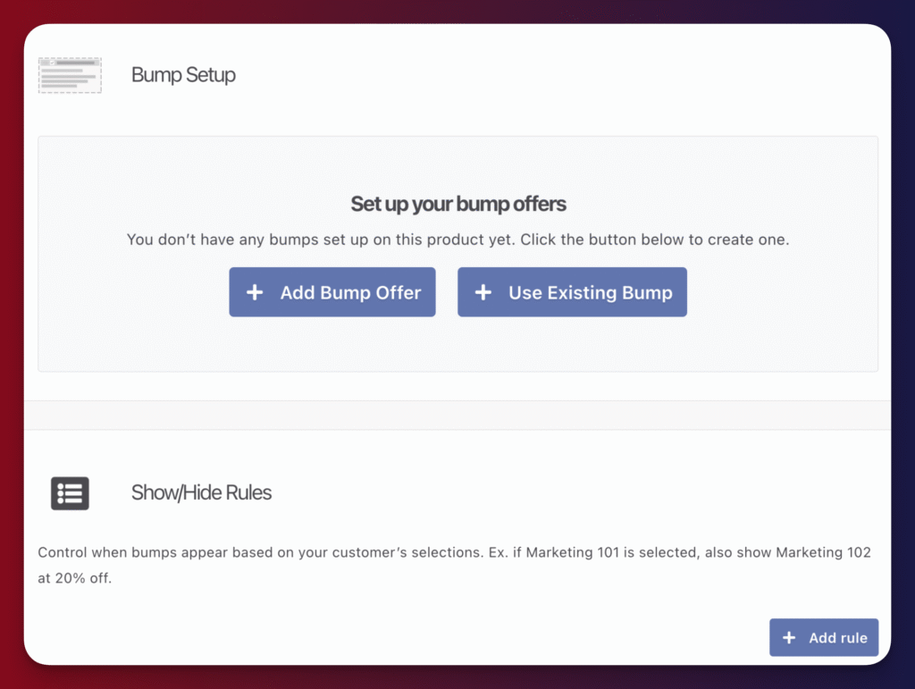Click the Bump Setup layout icon
The image size is (915, 689).
point(70,75)
